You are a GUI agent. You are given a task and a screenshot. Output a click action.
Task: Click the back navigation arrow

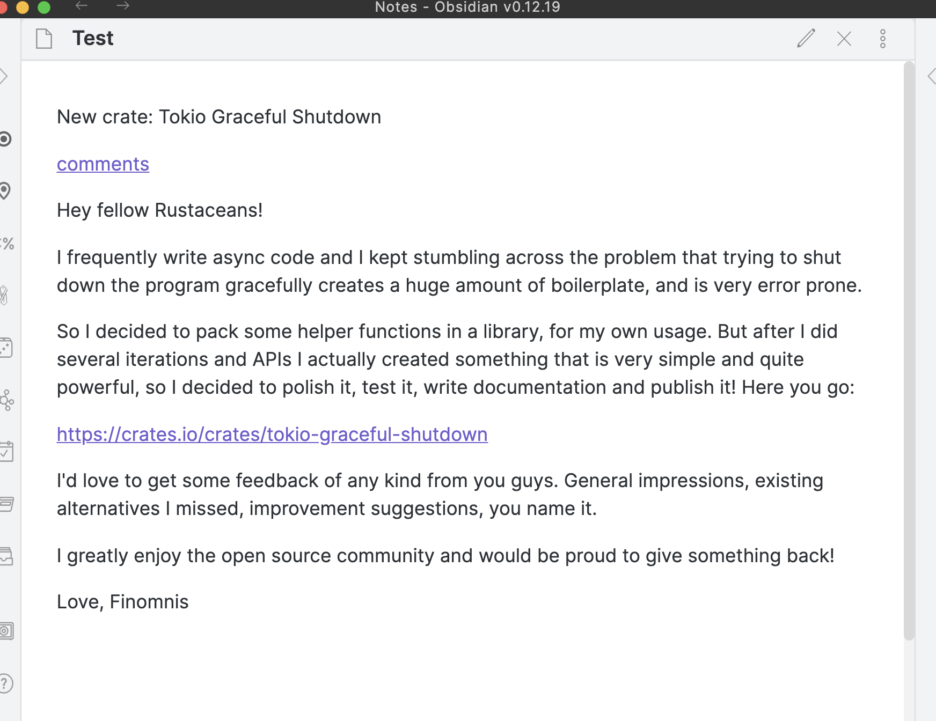82,6
